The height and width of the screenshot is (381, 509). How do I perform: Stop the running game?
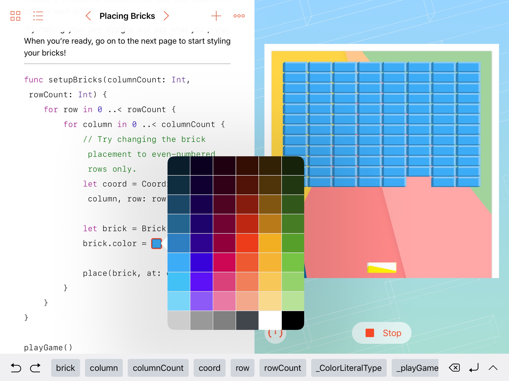(x=381, y=333)
